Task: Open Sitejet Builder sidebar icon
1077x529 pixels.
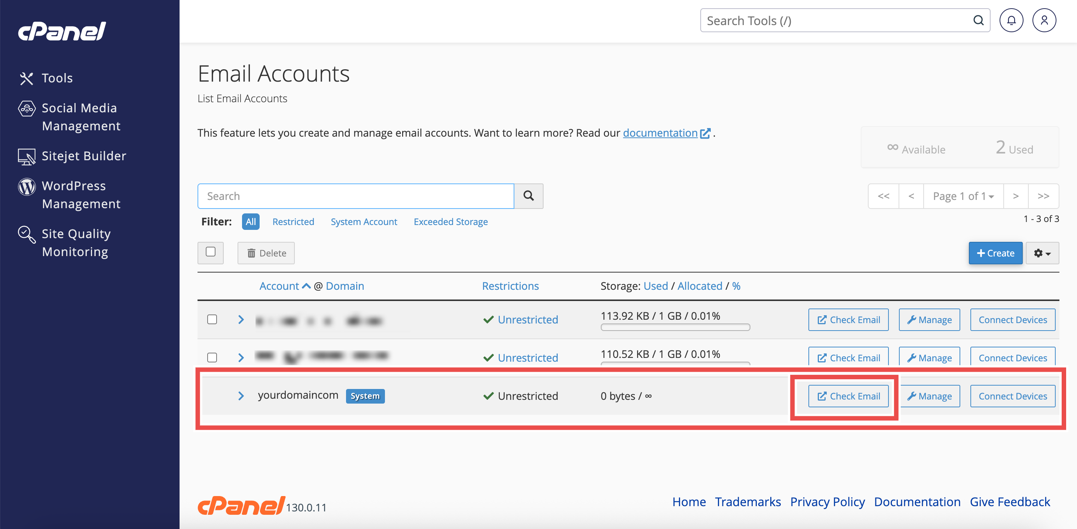Action: tap(26, 156)
